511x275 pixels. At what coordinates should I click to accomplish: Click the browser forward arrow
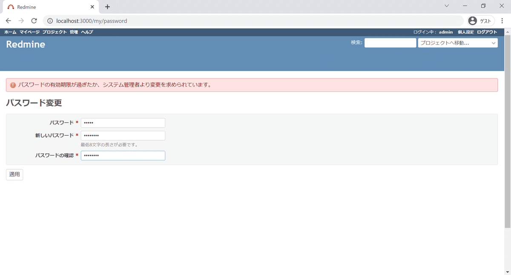coord(21,21)
